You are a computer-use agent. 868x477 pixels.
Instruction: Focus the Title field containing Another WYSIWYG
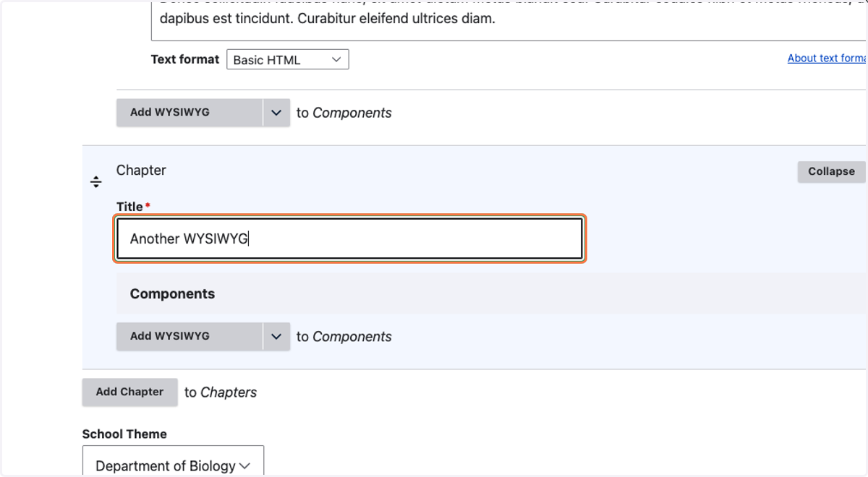[349, 239]
